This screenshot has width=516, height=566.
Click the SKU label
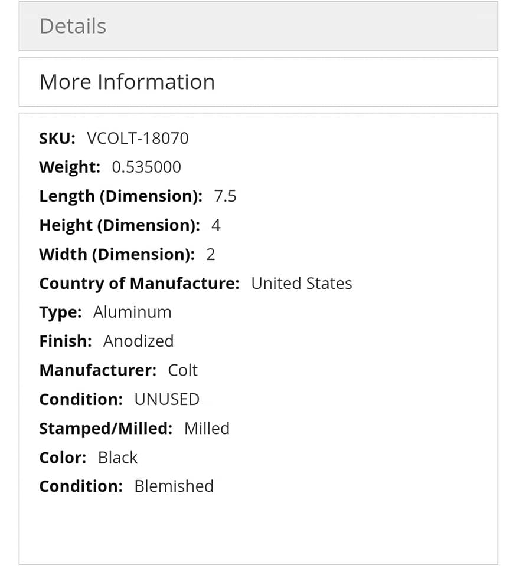57,139
